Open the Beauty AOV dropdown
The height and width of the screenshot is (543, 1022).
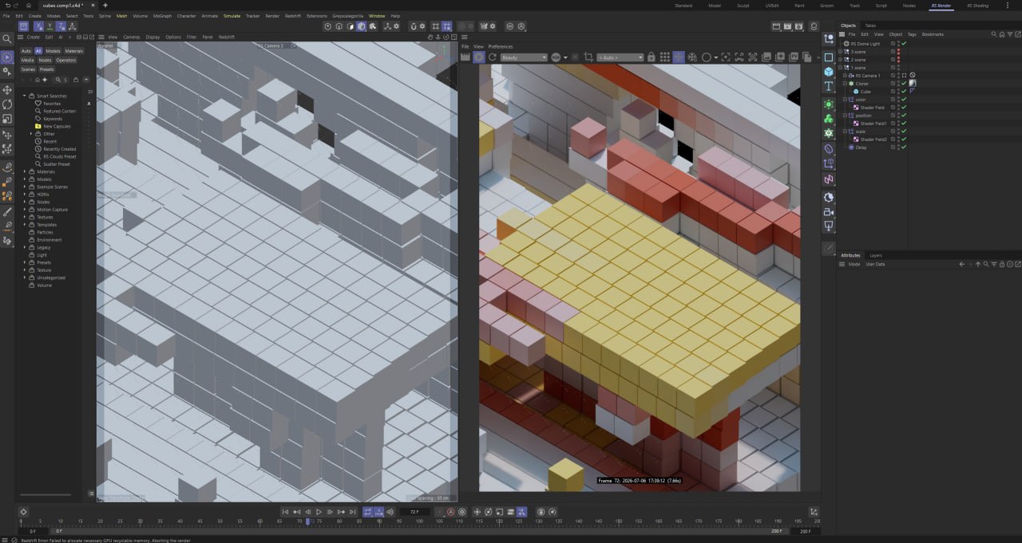[x=523, y=57]
